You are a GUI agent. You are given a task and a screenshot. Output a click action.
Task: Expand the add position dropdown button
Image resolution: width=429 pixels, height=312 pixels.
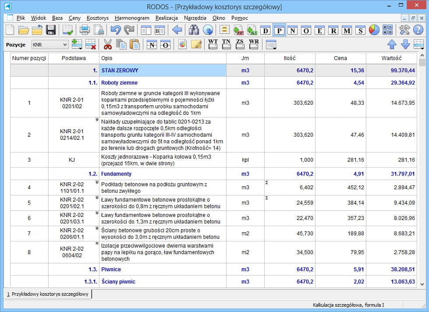coord(80,48)
